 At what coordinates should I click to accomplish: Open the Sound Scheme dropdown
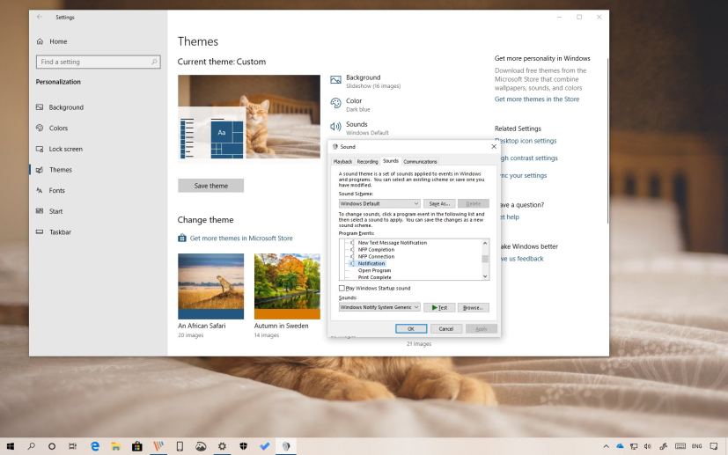pos(379,203)
